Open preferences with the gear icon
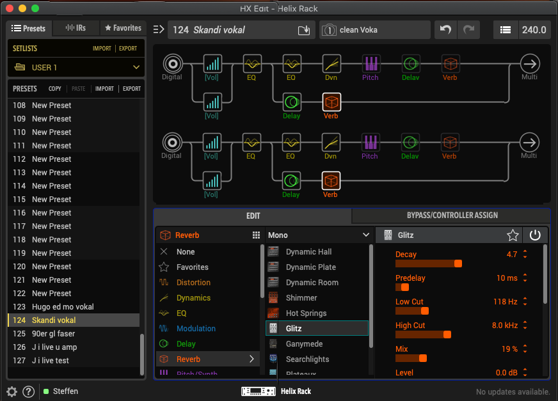The width and height of the screenshot is (558, 401). pos(12,392)
